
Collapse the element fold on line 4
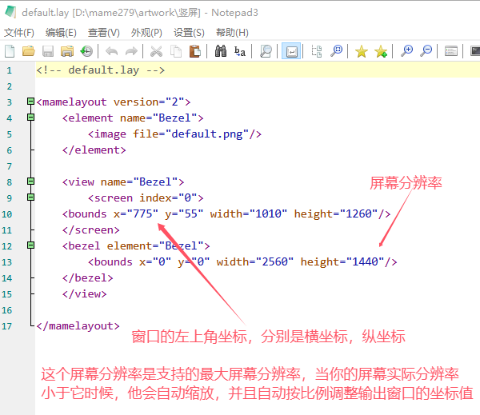click(x=30, y=117)
